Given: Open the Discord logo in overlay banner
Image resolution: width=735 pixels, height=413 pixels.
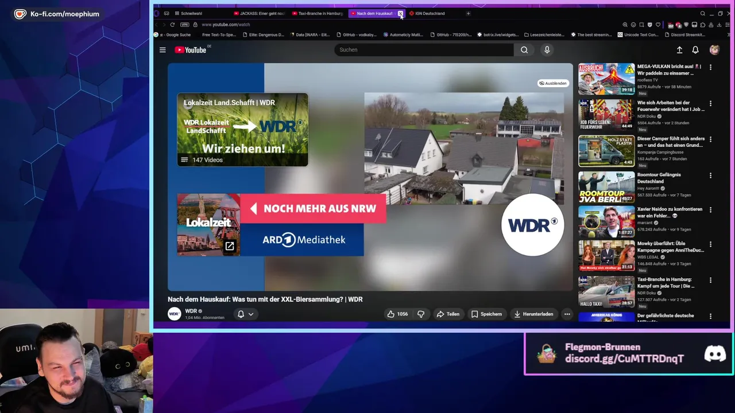Looking at the screenshot, I should tap(715, 354).
